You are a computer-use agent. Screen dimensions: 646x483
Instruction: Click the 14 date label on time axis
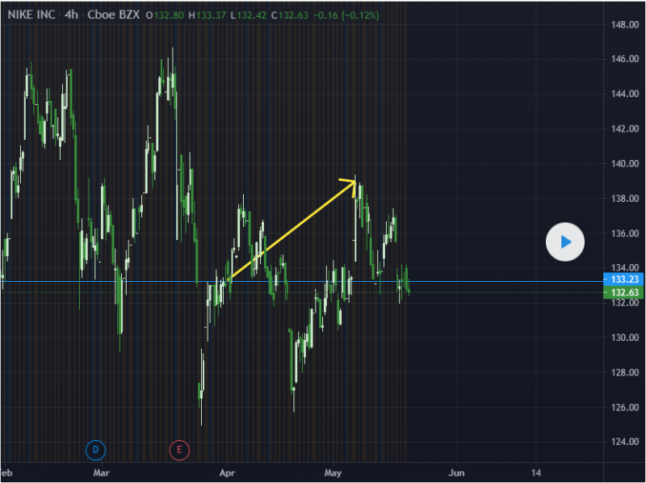pyautogui.click(x=536, y=471)
